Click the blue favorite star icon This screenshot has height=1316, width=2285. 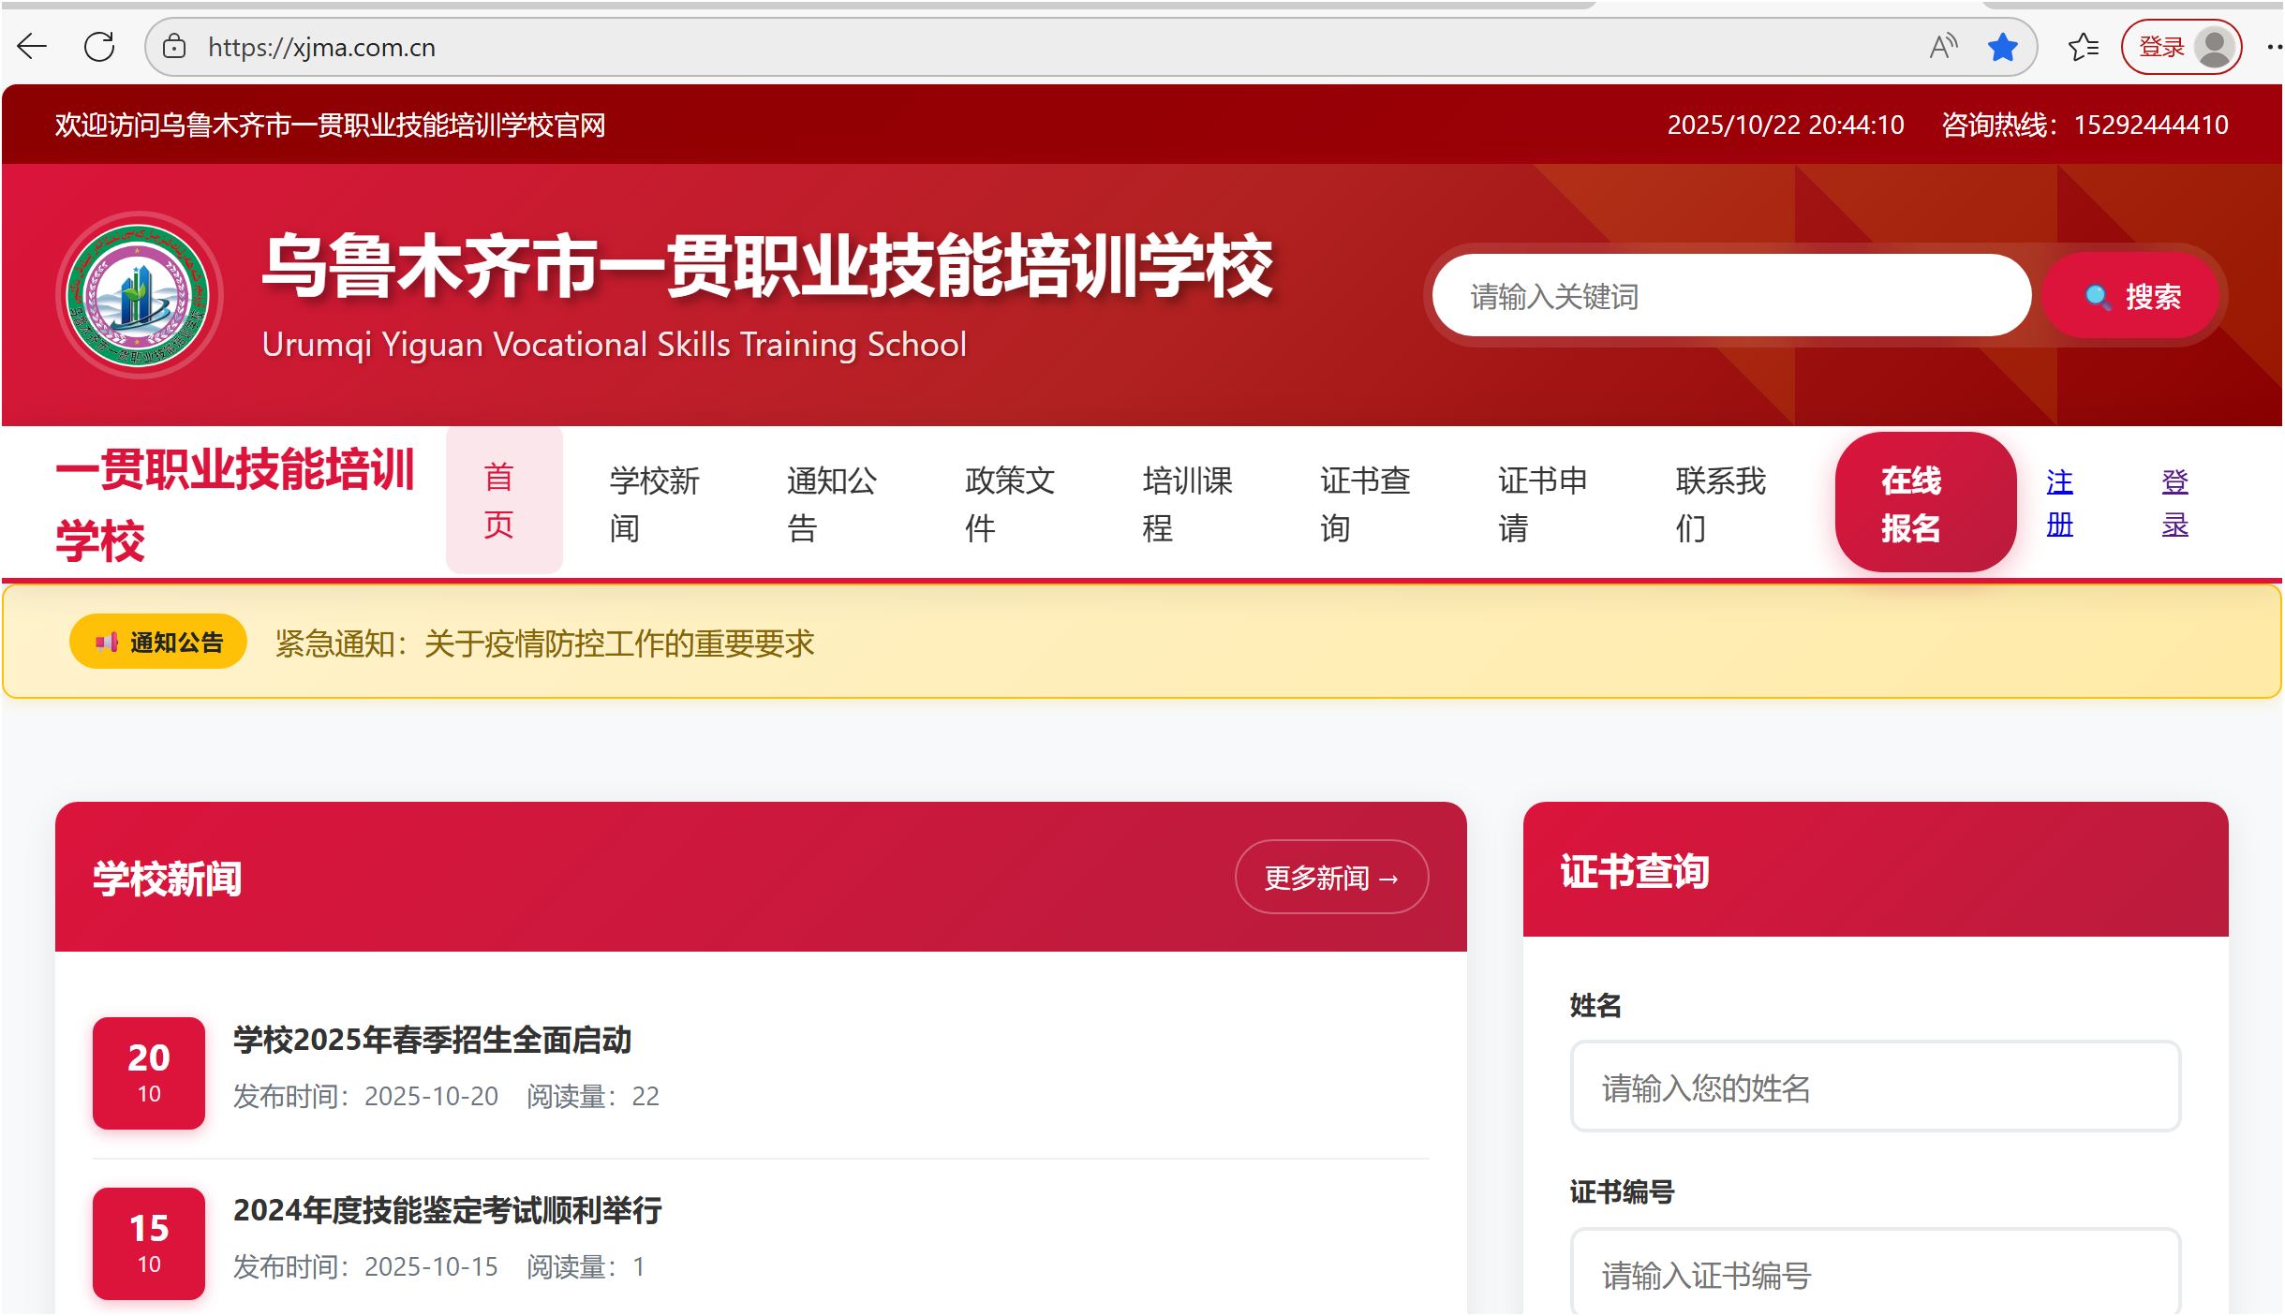point(2002,47)
